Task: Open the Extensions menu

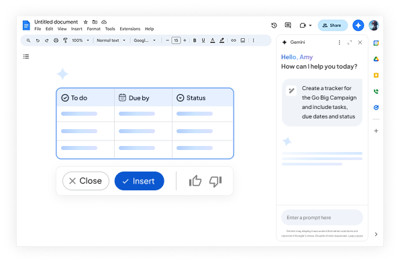Action: point(130,29)
